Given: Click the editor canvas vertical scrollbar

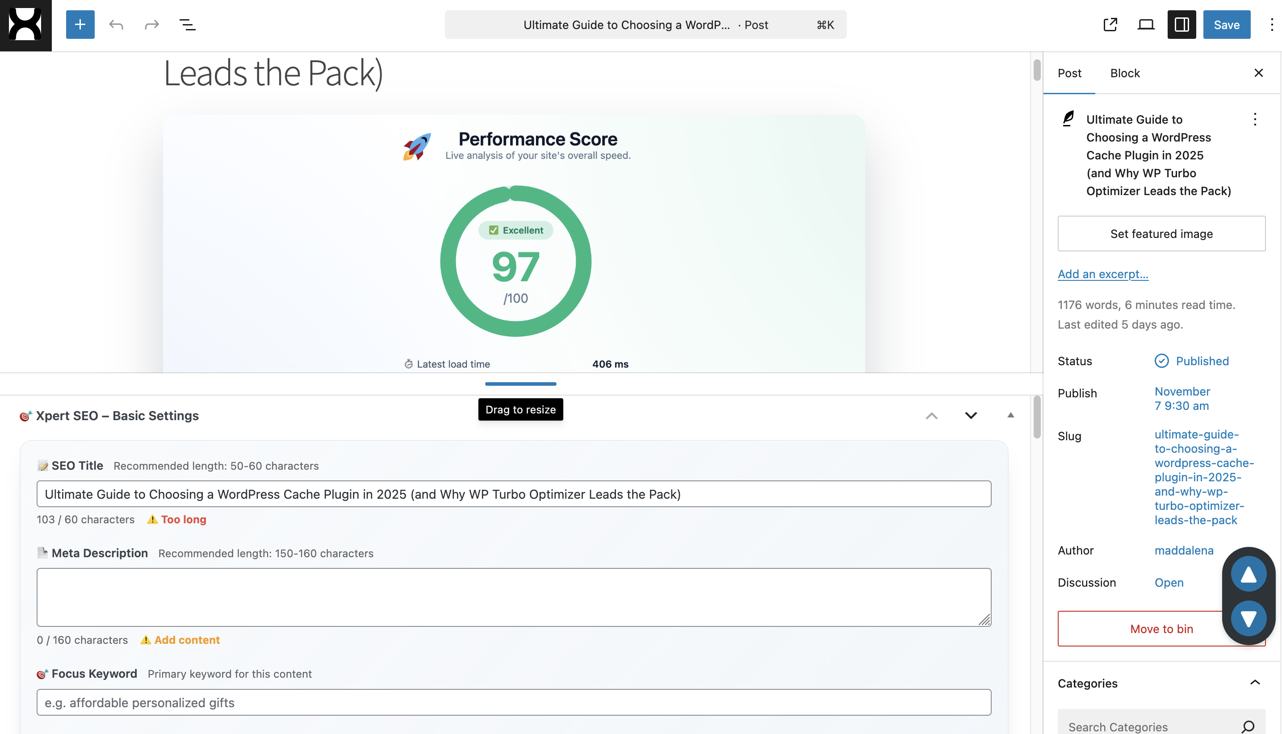Looking at the screenshot, I should 1037,70.
